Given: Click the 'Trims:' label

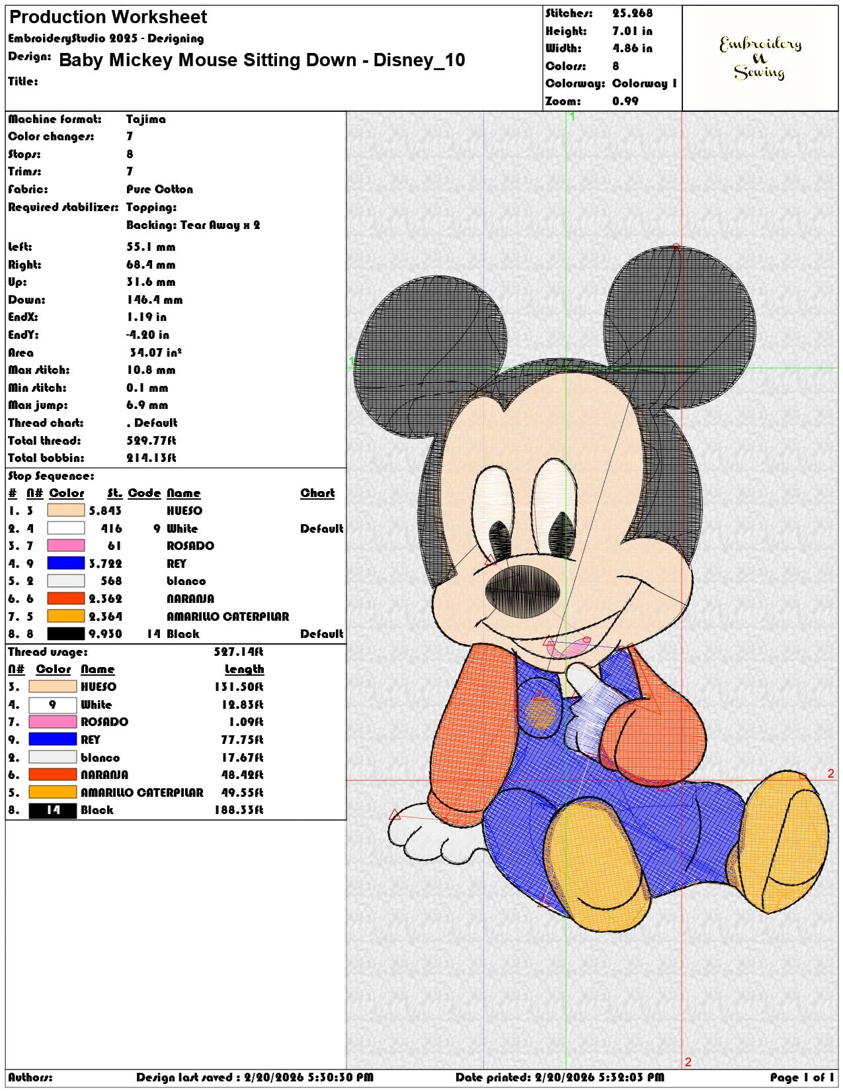Looking at the screenshot, I should (x=24, y=171).
